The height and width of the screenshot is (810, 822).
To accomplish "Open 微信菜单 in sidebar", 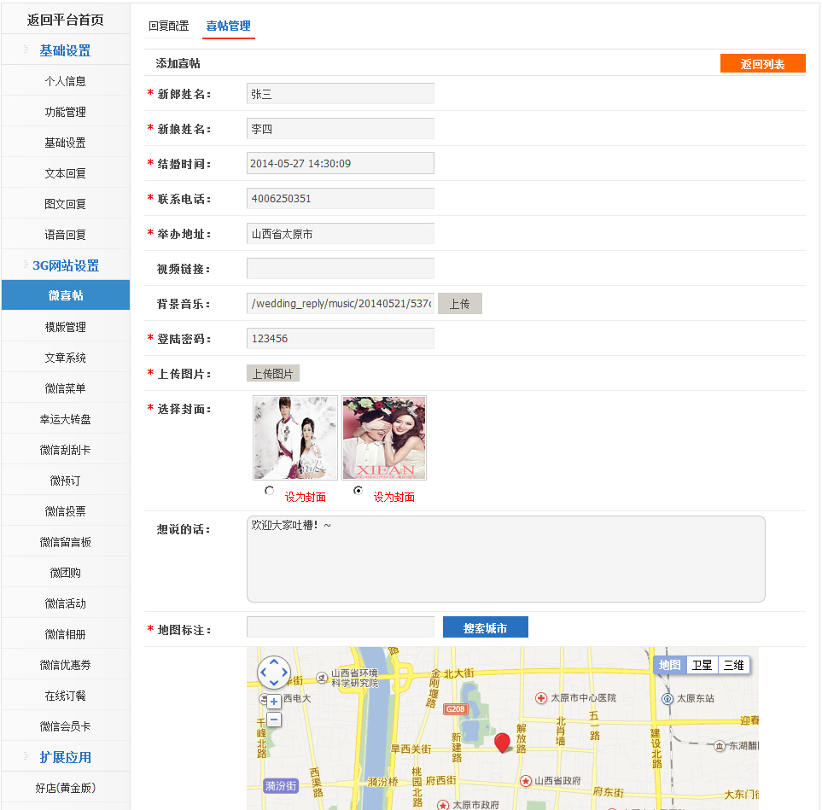I will [66, 388].
